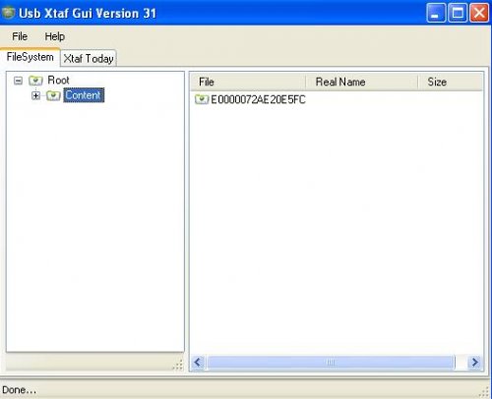492x399 pixels.
Task: Click the Done... status bar text
Action: pos(19,390)
